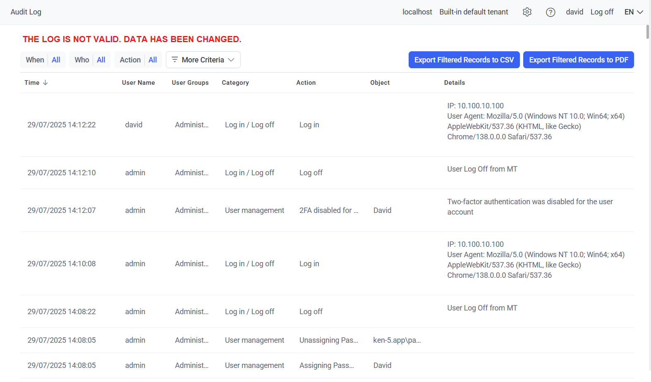The width and height of the screenshot is (651, 382).
Task: Open settings gear icon in header
Action: coord(527,12)
